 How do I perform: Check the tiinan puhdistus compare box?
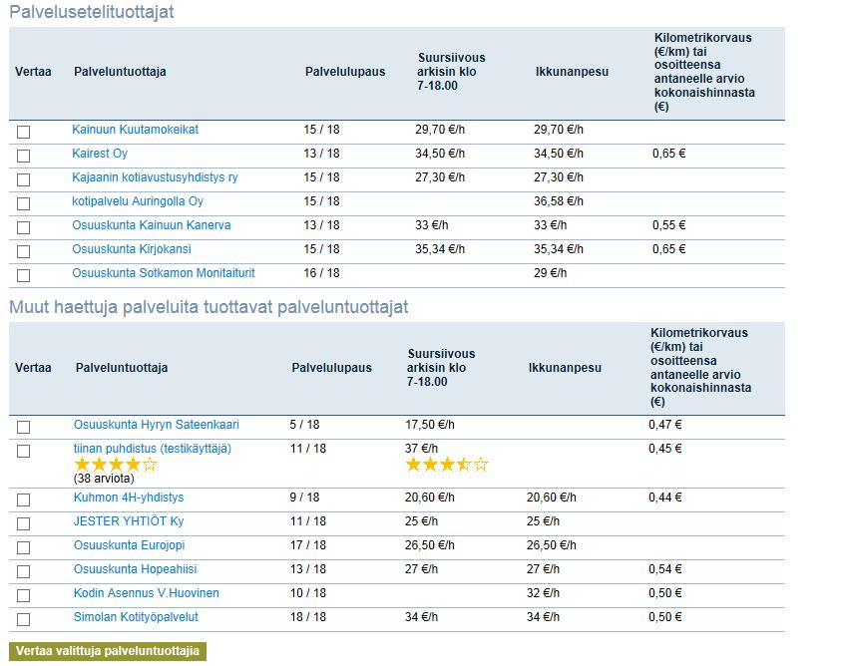[x=23, y=452]
